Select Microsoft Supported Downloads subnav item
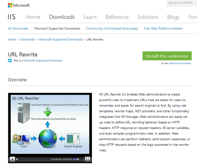 tap(57, 28)
